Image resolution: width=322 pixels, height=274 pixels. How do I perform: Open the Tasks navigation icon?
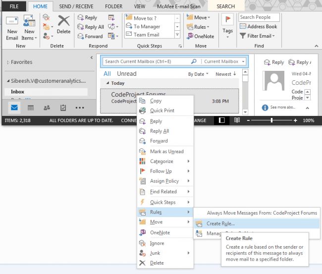(x=63, y=108)
